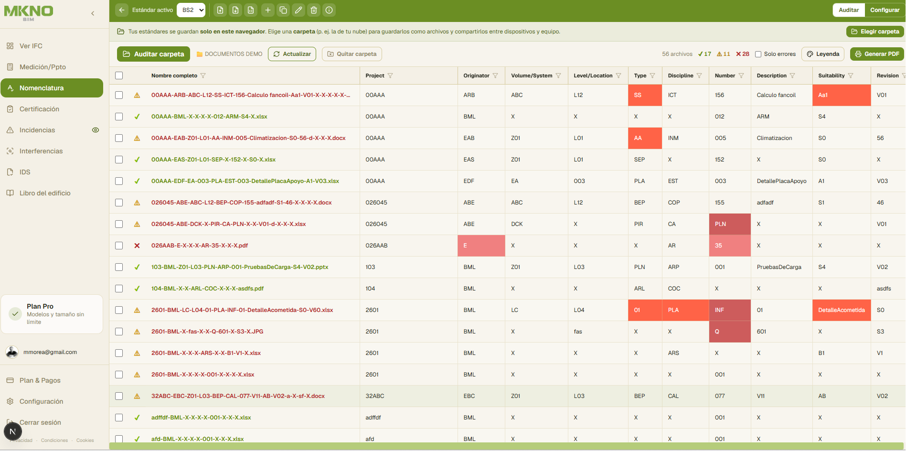Open Medición/Ppto in the sidebar
The width and height of the screenshot is (906, 451).
[x=52, y=67]
